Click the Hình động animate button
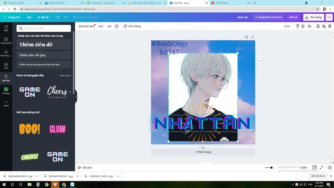The height and width of the screenshot is (188, 334). pos(132,26)
